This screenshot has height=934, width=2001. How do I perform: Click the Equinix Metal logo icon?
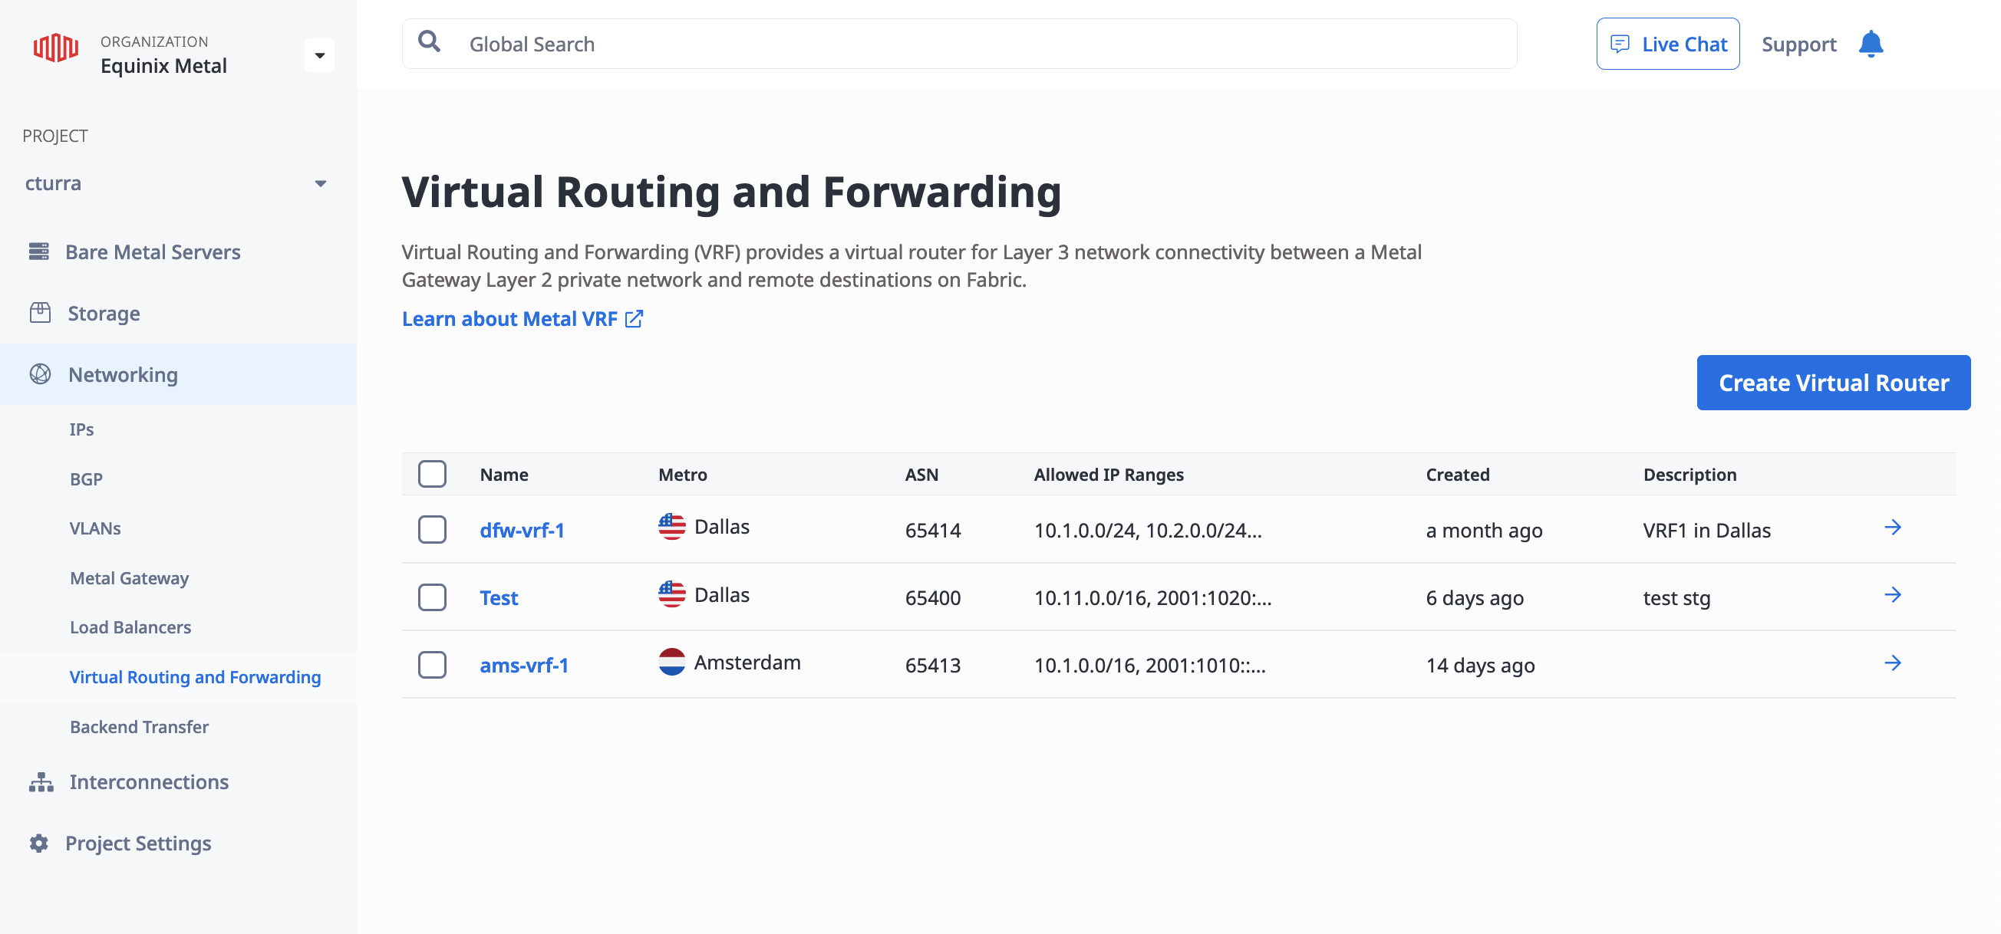click(x=55, y=48)
